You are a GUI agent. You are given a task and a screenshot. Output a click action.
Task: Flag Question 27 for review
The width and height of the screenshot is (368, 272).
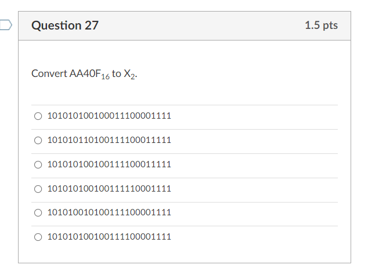[6, 25]
